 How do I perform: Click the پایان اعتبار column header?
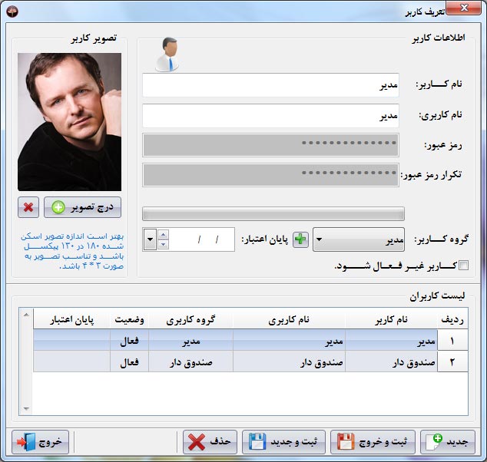(x=71, y=319)
